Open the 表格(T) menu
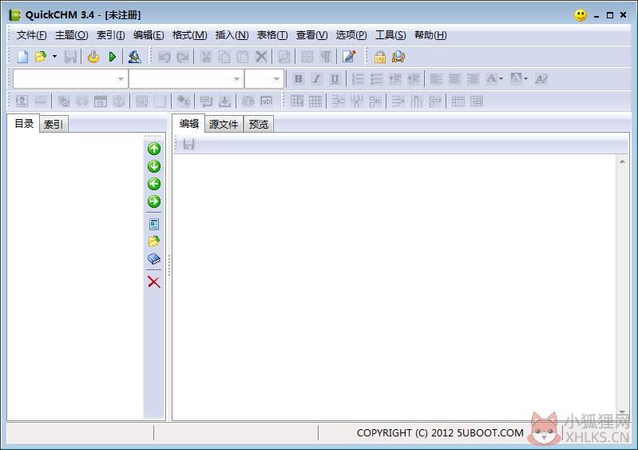Screen dimensions: 638x450 [x=271, y=35]
